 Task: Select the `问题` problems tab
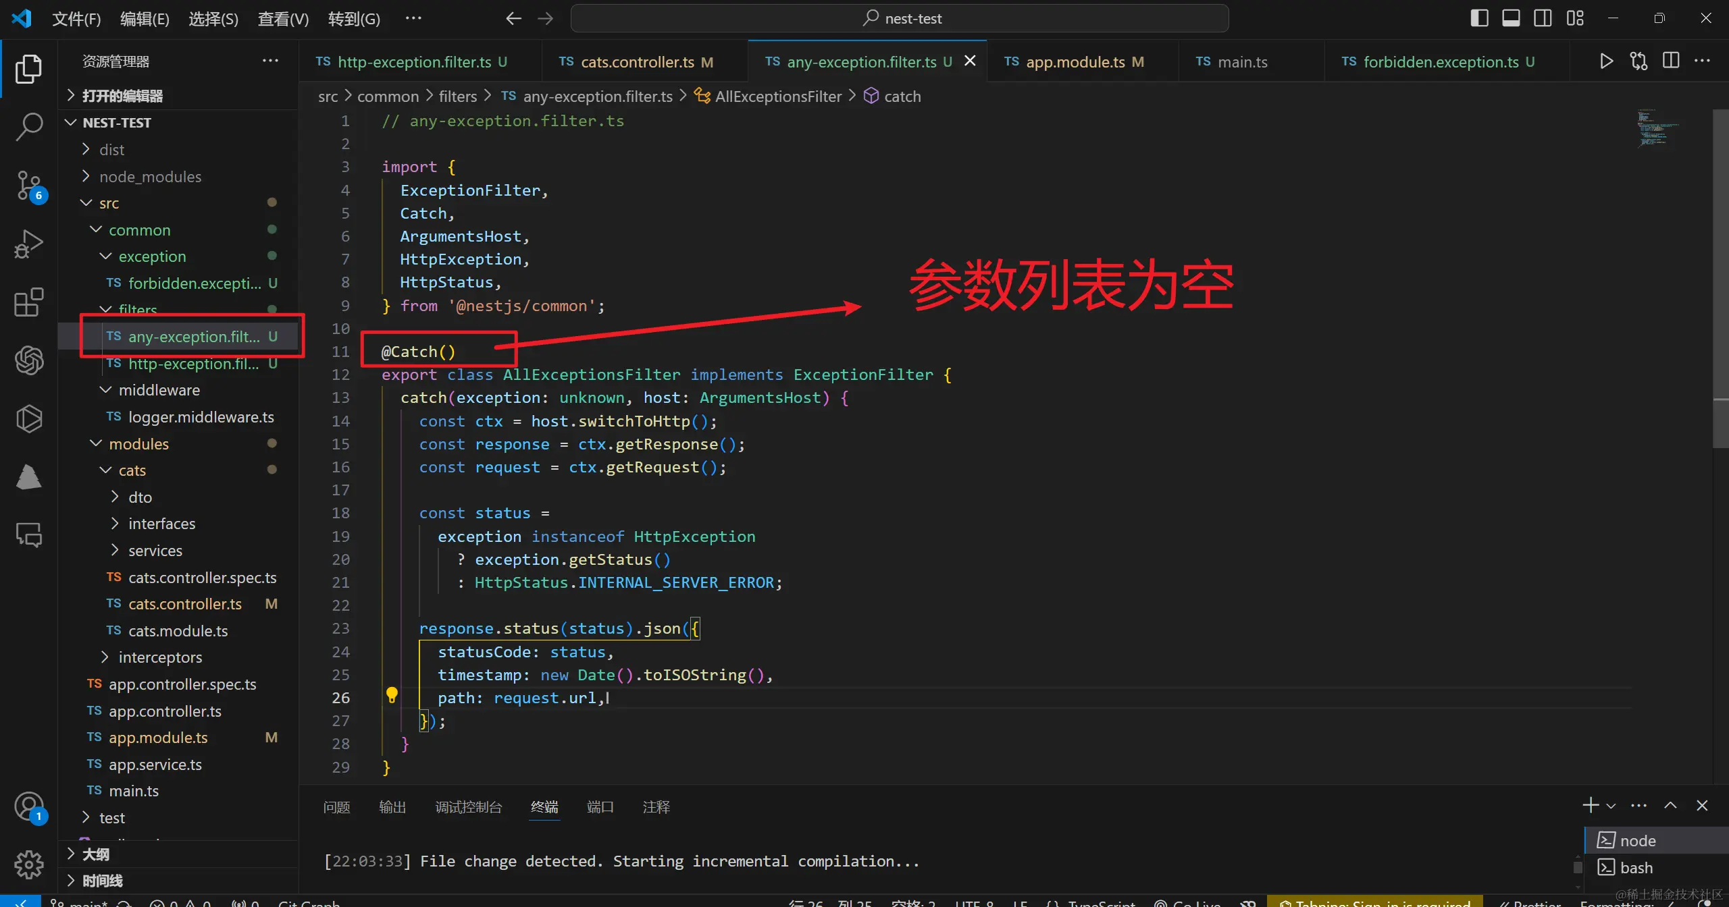coord(338,806)
